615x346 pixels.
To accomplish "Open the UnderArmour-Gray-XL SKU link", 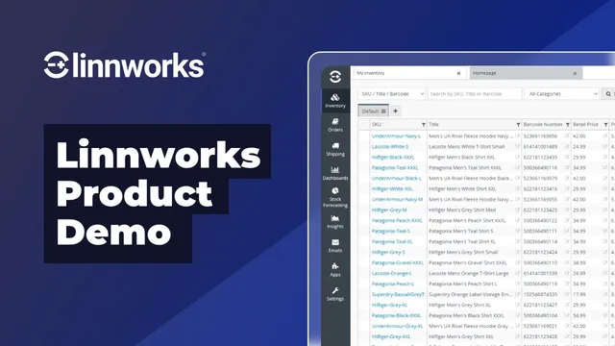I will pos(397,326).
